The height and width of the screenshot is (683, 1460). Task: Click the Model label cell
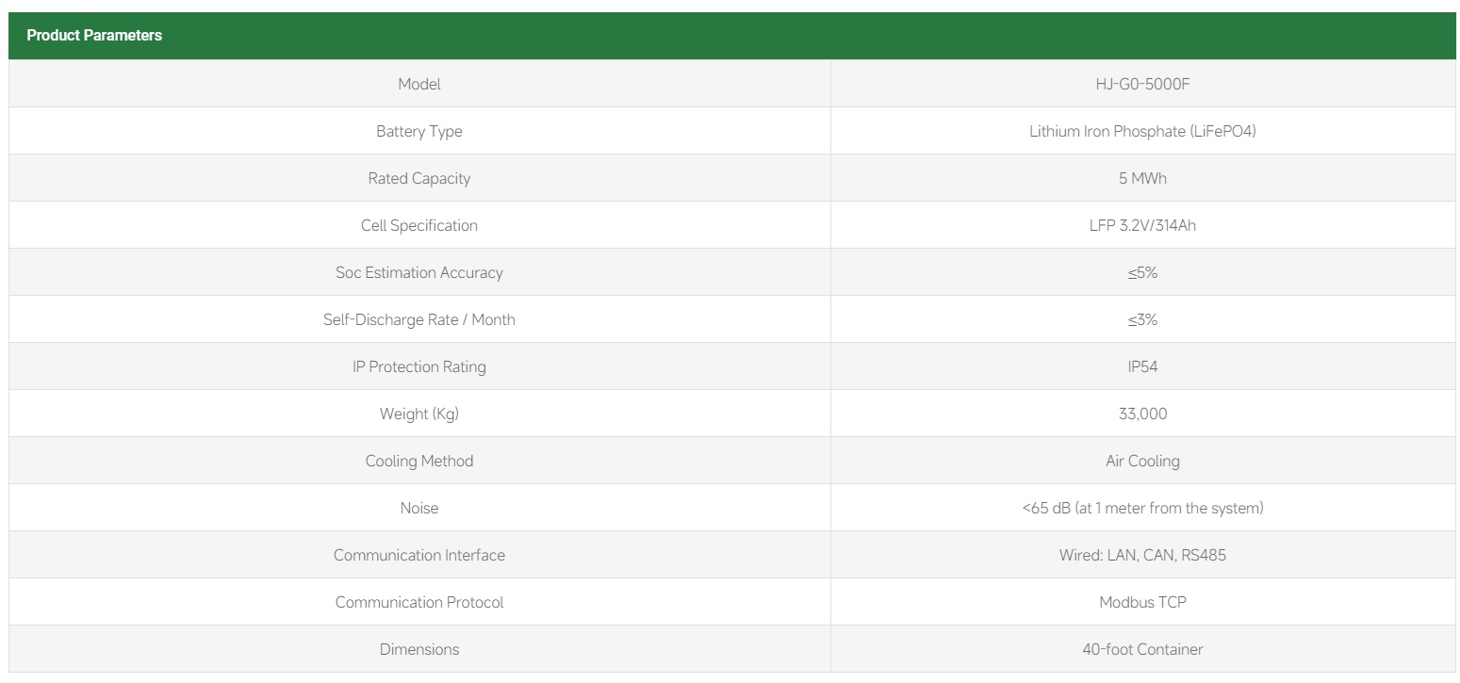click(419, 84)
